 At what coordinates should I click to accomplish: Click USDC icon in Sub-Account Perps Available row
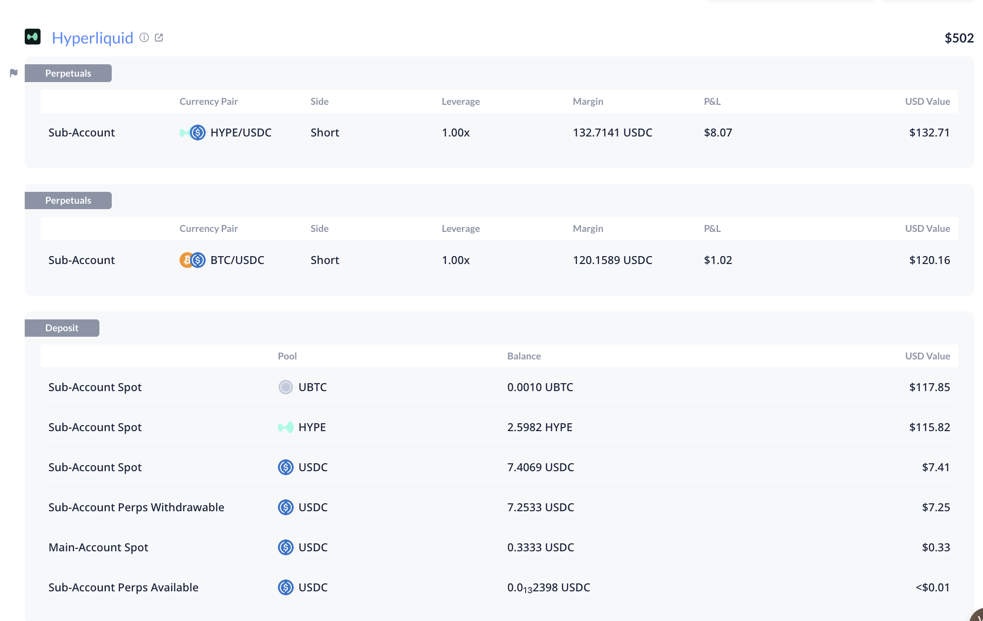pyautogui.click(x=285, y=587)
